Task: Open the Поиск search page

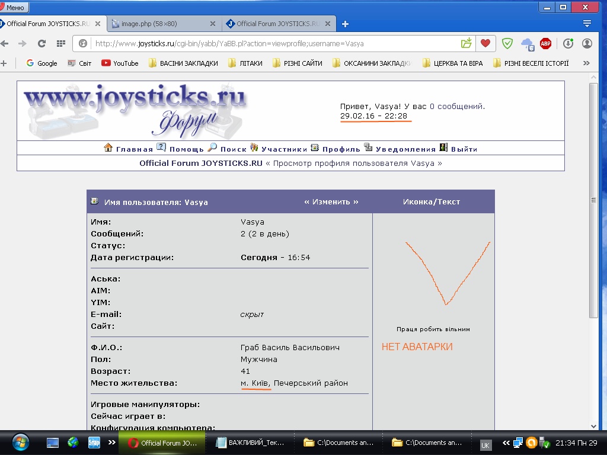Action: point(227,149)
